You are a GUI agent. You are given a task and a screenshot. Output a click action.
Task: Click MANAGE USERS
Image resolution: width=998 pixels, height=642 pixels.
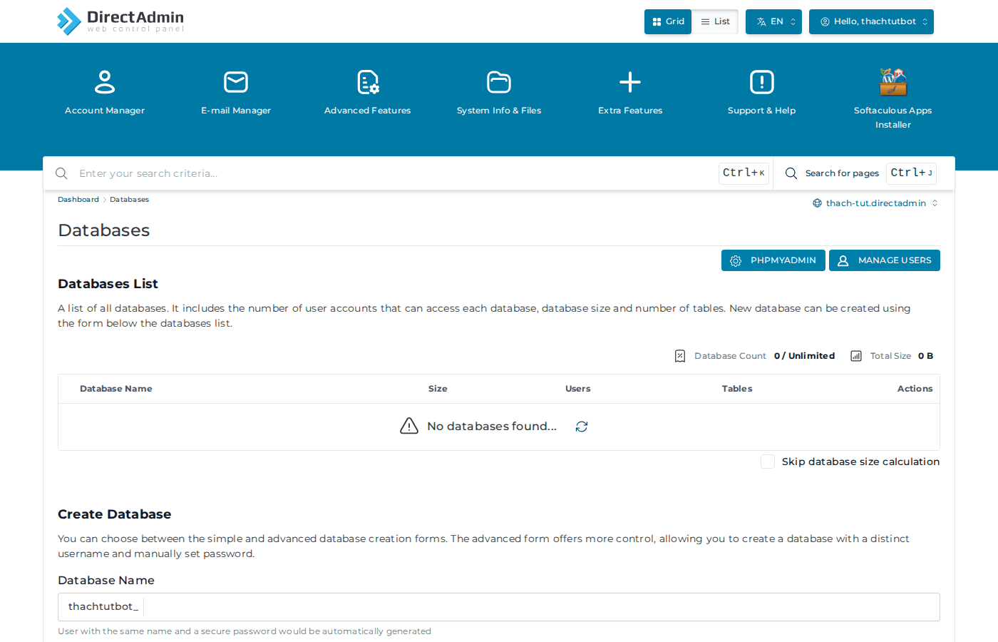pos(884,260)
